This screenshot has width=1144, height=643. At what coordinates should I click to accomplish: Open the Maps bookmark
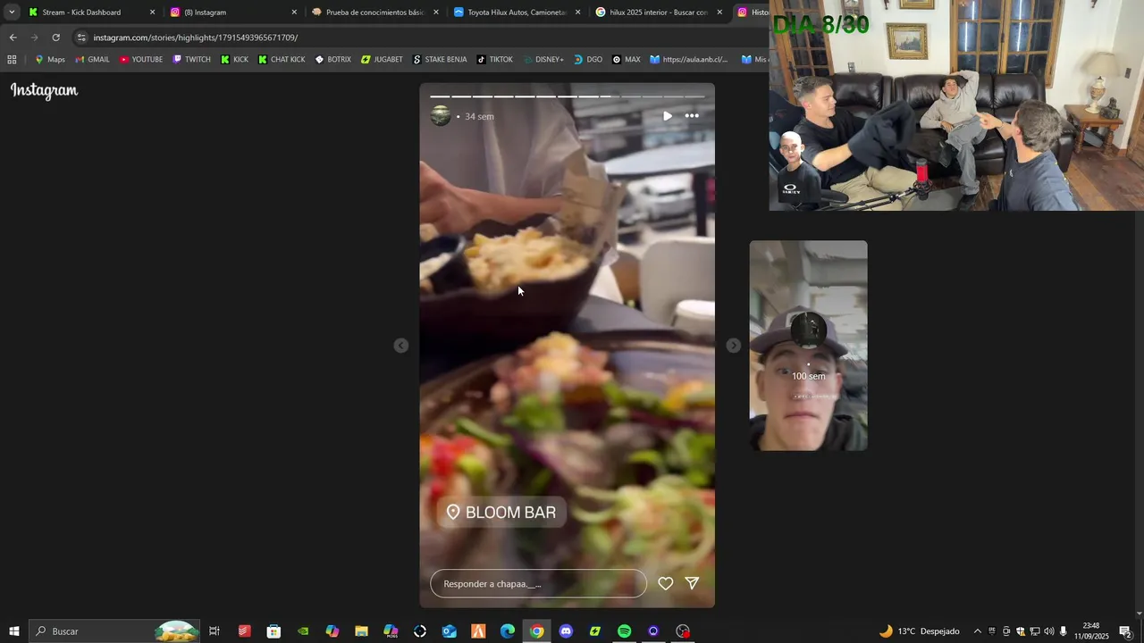(49, 60)
